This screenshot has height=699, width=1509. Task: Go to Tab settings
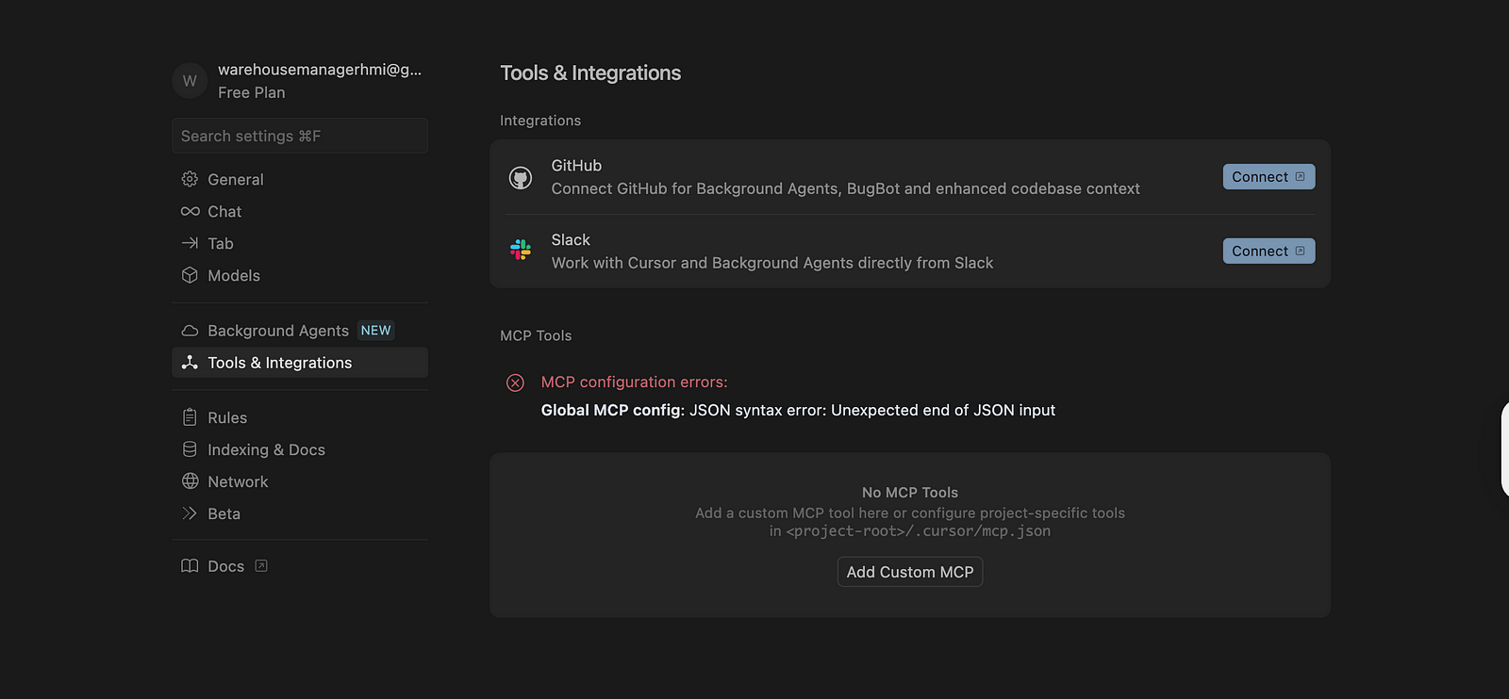click(300, 243)
